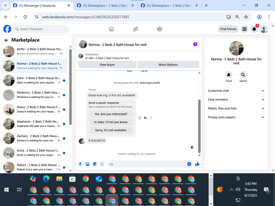
Task: Expand the Privacy and support section
Action: point(237,117)
